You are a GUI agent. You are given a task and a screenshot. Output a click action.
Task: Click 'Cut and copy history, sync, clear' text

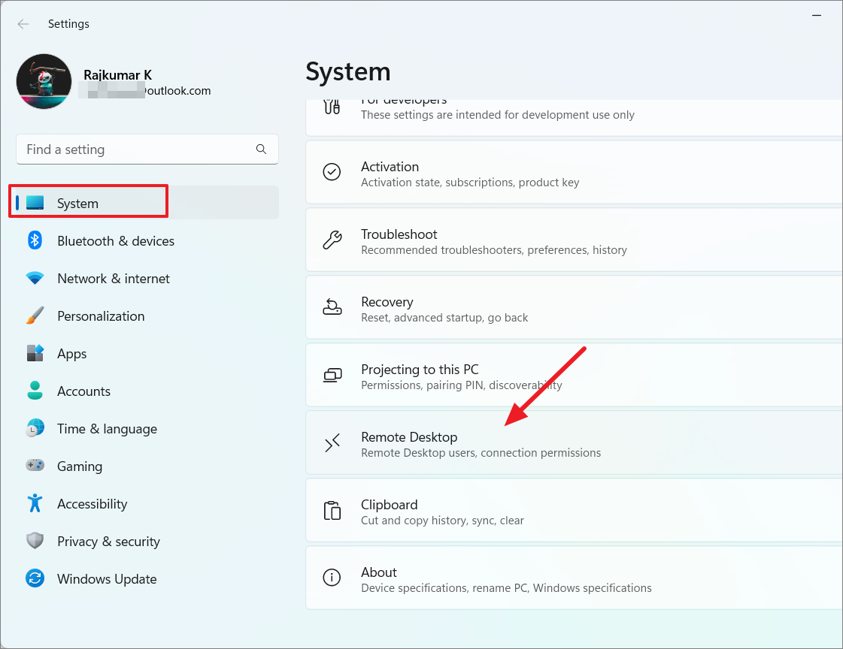[x=442, y=521]
